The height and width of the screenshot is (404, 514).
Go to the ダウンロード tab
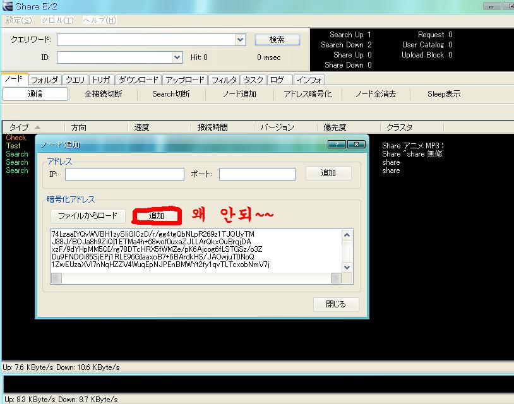138,80
